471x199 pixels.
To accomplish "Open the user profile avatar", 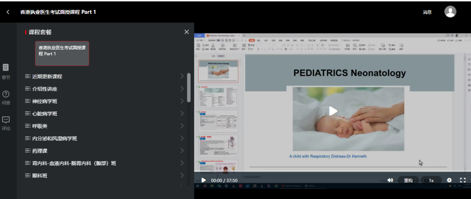I will (x=450, y=12).
